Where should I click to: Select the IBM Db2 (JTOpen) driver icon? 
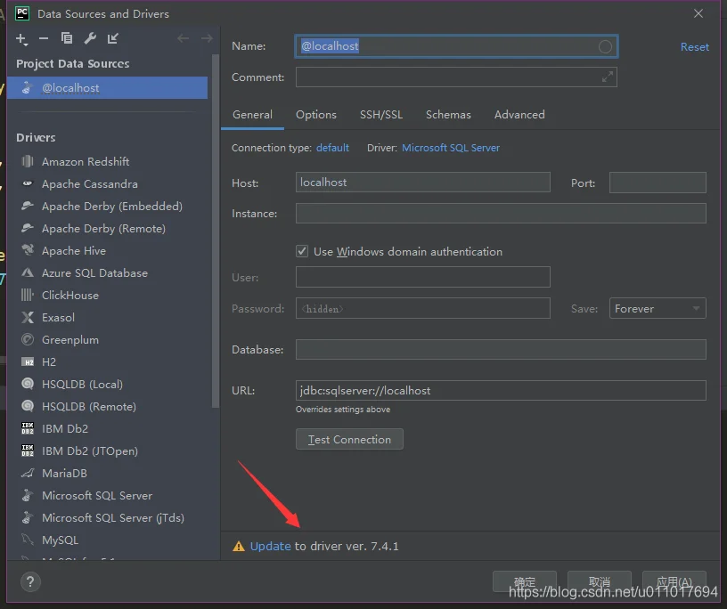(28, 451)
